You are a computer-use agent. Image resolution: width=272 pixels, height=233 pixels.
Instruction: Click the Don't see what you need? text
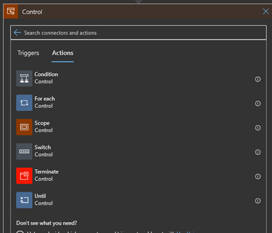pos(46,223)
